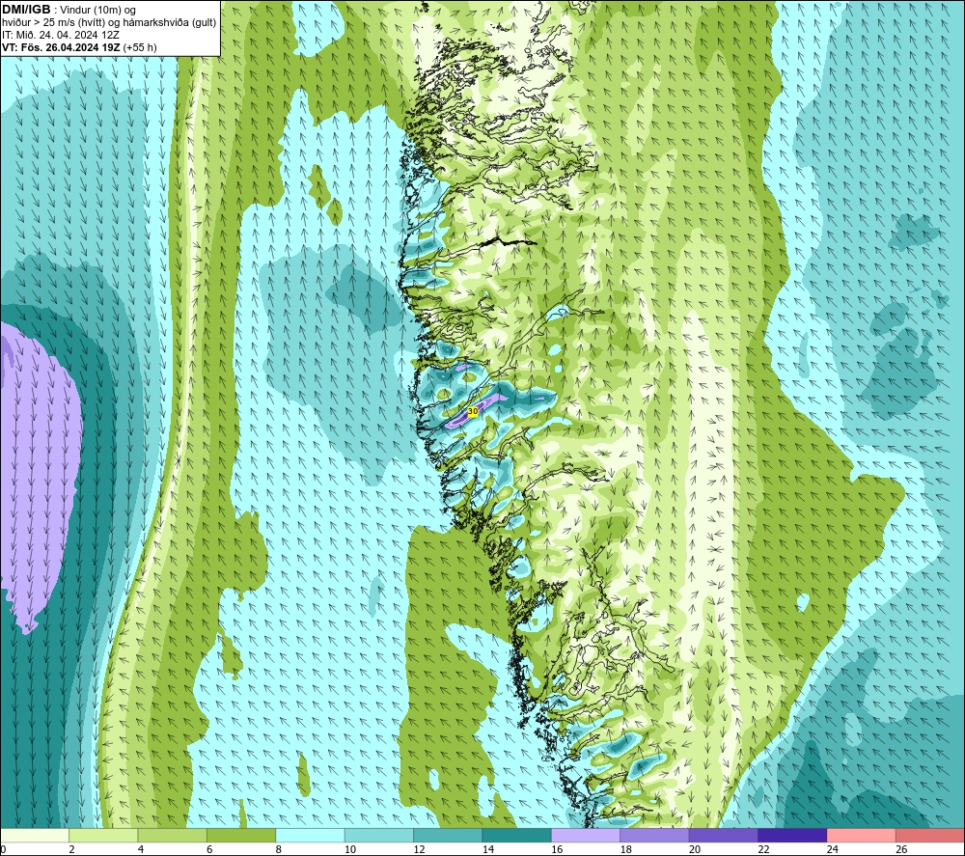
Task: Select the 10–12 m/s light teal legend swatch
Action: 379,835
